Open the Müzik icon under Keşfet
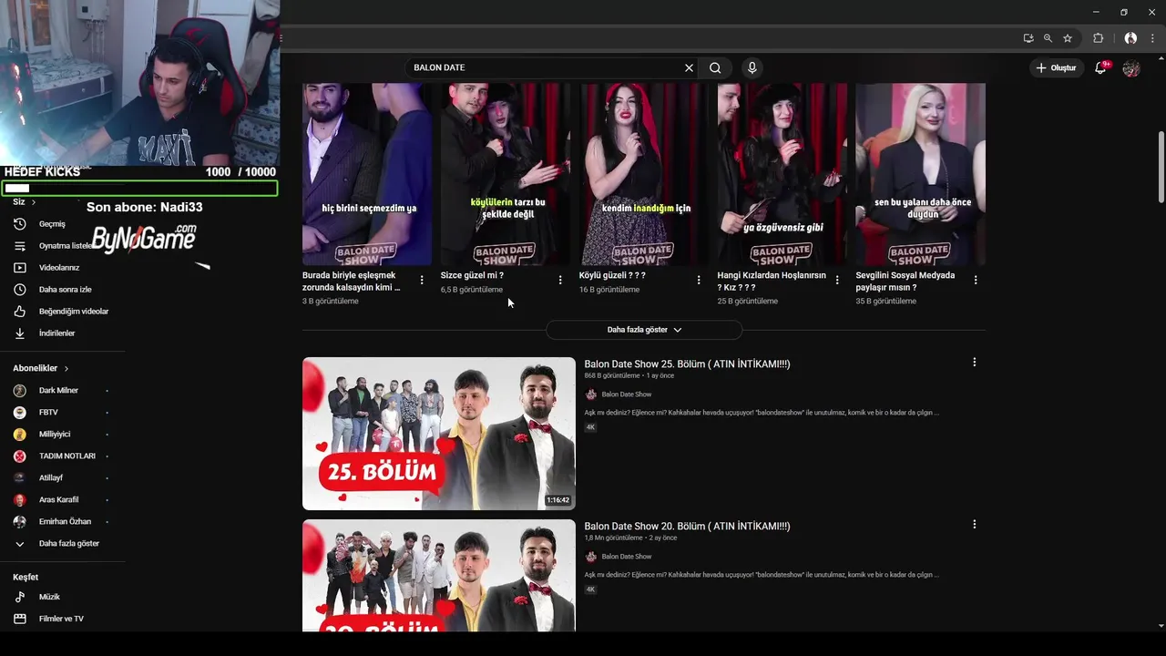Image resolution: width=1166 pixels, height=656 pixels. pos(20,597)
